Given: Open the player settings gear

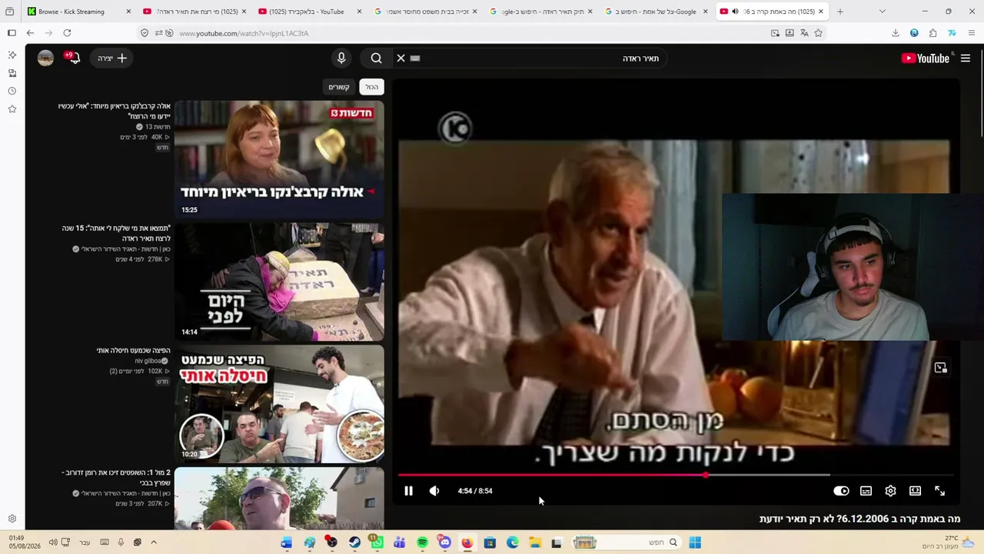Looking at the screenshot, I should tap(890, 491).
